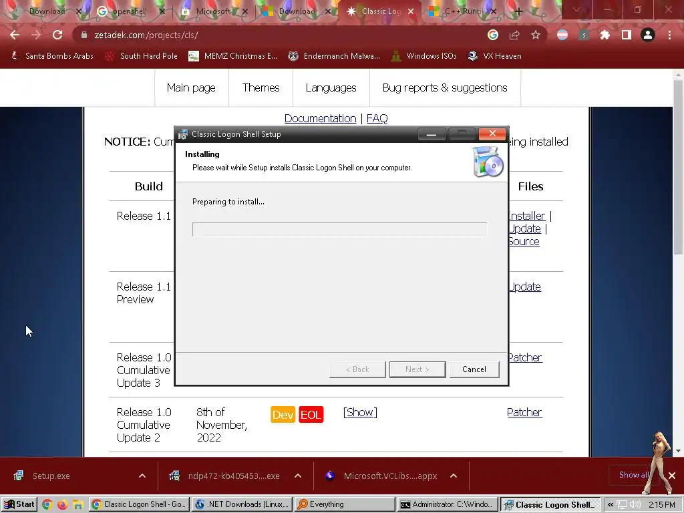
Task: Switch to .NET Downloads taskbar window
Action: pyautogui.click(x=242, y=504)
